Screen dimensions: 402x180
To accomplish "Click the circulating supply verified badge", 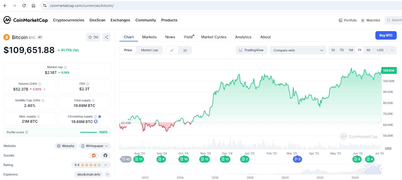I will tap(100, 116).
